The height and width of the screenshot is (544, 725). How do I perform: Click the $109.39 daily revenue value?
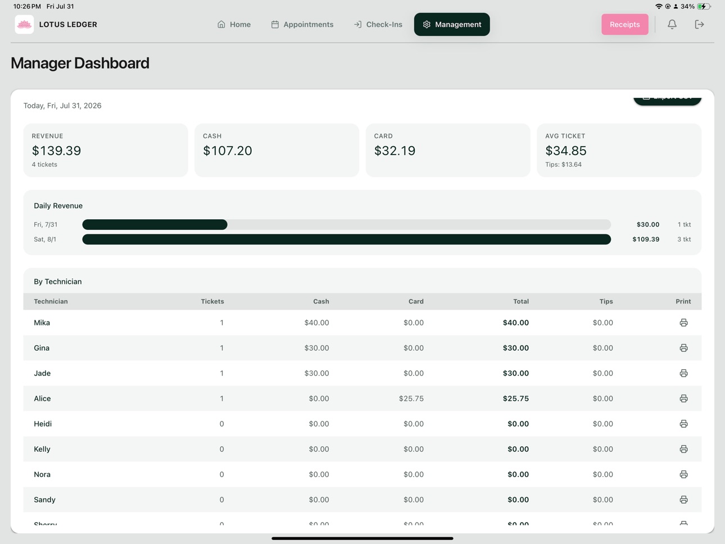[x=646, y=239]
